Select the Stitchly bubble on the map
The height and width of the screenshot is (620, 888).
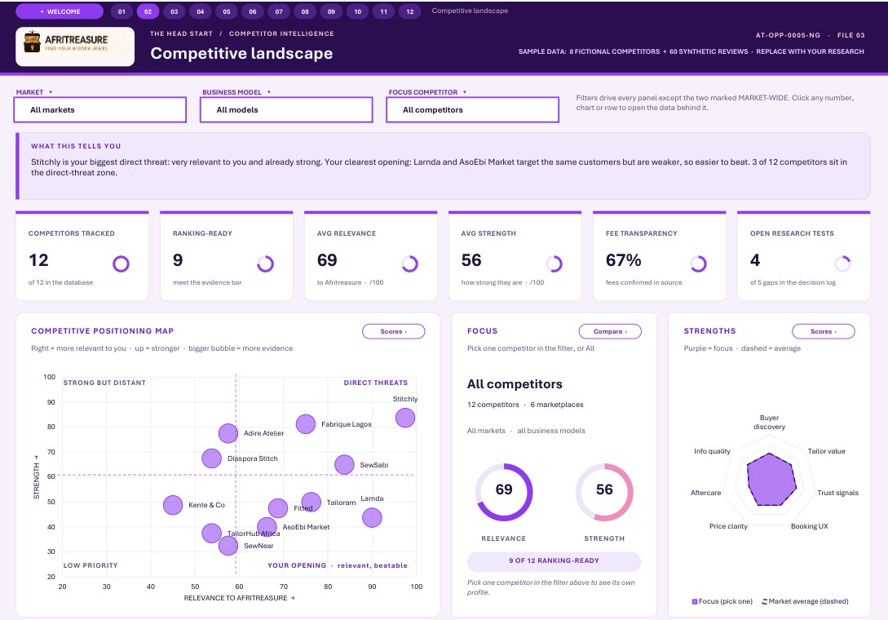pyautogui.click(x=405, y=418)
